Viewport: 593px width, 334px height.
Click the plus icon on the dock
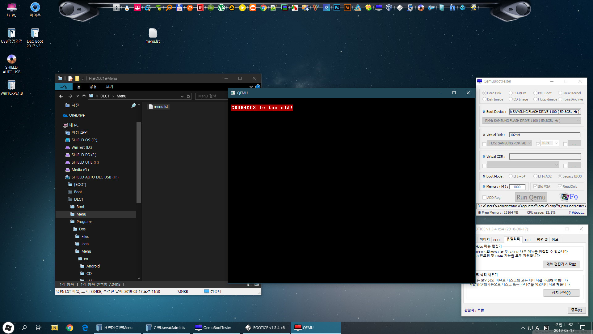(116, 8)
